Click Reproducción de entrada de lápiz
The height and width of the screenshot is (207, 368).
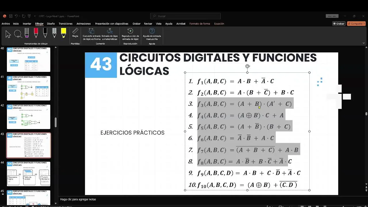[130, 34]
